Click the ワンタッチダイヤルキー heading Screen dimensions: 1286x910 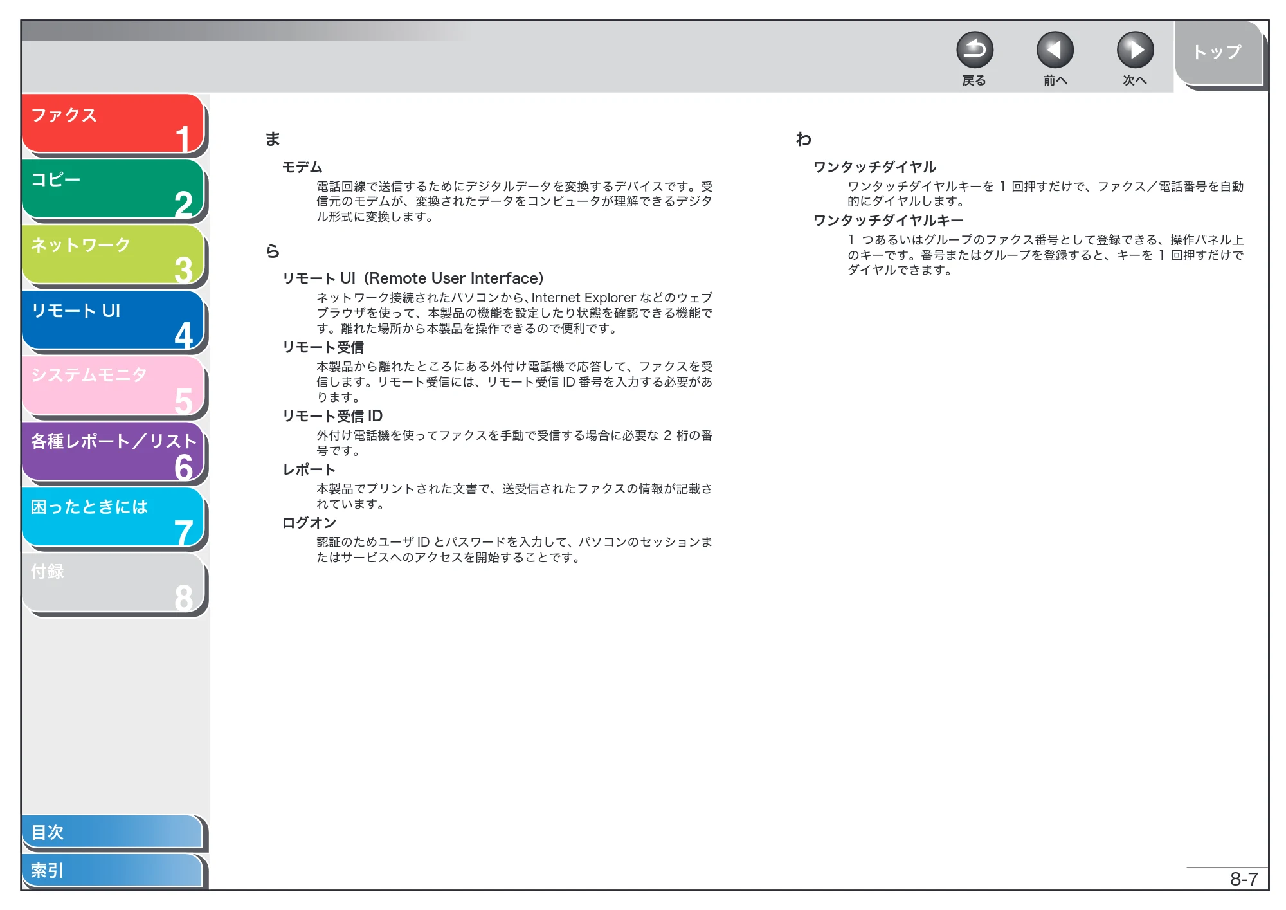click(x=888, y=221)
